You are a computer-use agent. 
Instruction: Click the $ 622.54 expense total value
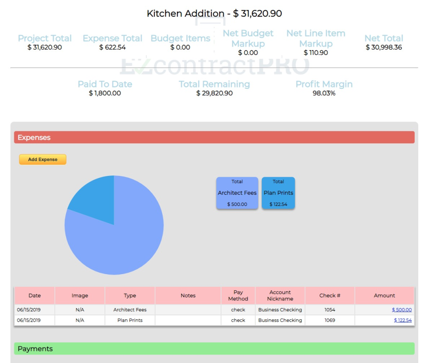pos(112,47)
